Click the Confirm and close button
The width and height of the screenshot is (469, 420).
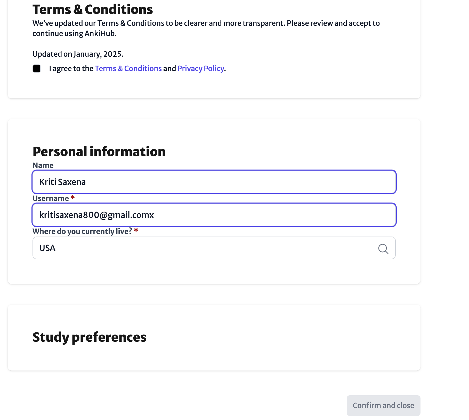383,405
